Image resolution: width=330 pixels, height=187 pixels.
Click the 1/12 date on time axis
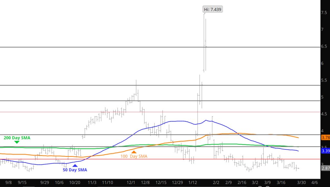point(193,183)
